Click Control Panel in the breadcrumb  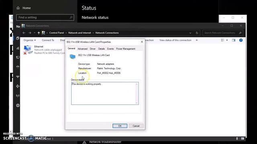(57, 33)
